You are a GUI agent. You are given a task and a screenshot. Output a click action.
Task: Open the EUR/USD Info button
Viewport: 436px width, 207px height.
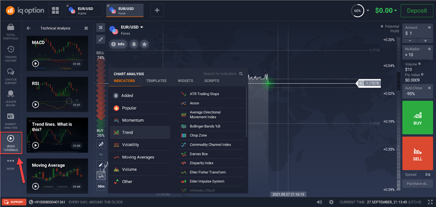coord(118,44)
